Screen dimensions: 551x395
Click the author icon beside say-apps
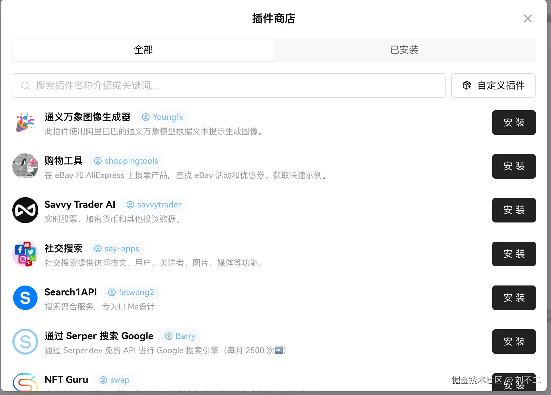click(98, 249)
